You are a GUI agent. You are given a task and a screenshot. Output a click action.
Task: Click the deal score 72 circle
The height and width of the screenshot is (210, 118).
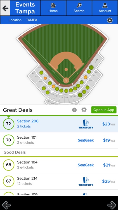click(9, 124)
